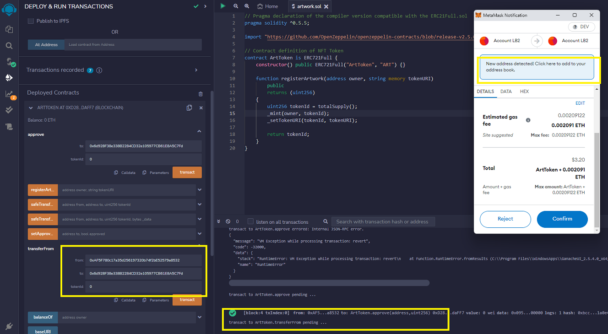Click the setApprovalForAll function button
Viewport: 608px width, 334px height.
43,234
